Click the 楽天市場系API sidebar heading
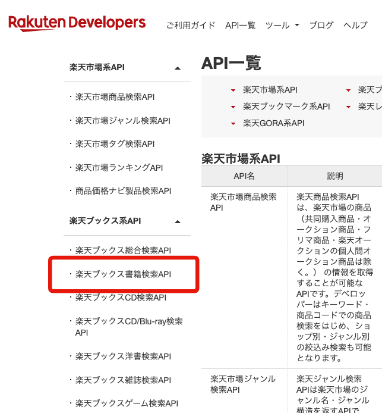Screen dimensions: 382x413 tap(97, 67)
